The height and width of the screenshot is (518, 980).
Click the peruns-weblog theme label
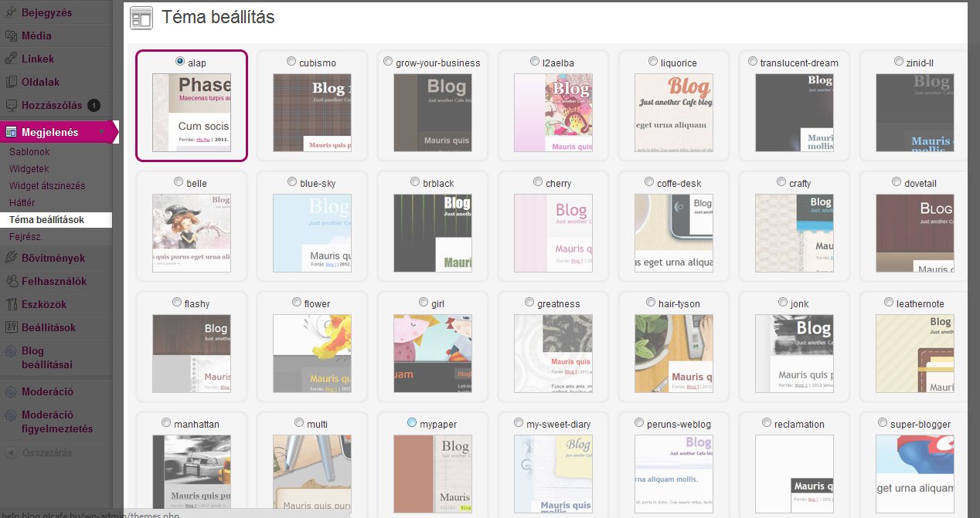[679, 425]
